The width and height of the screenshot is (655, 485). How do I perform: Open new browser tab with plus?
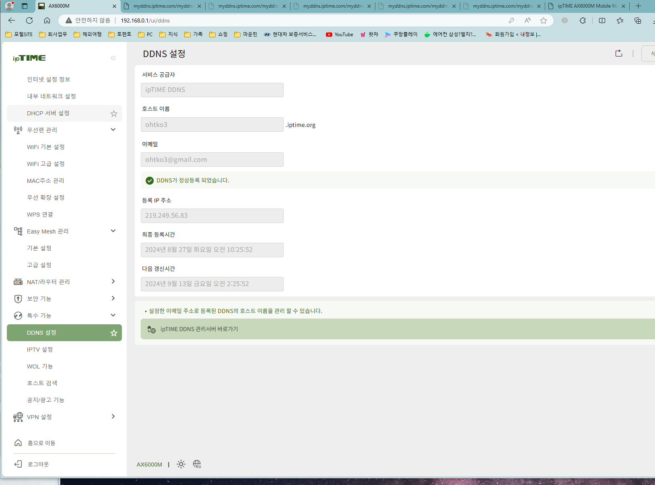coord(638,6)
